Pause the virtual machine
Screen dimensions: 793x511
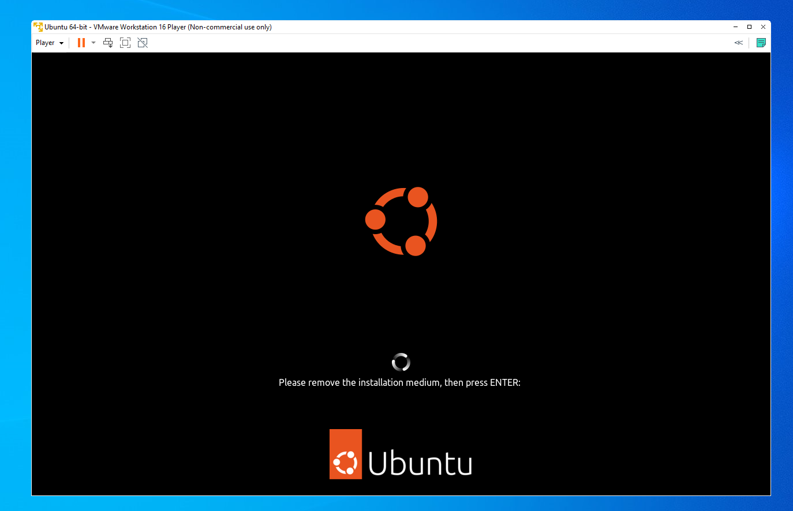(x=81, y=43)
